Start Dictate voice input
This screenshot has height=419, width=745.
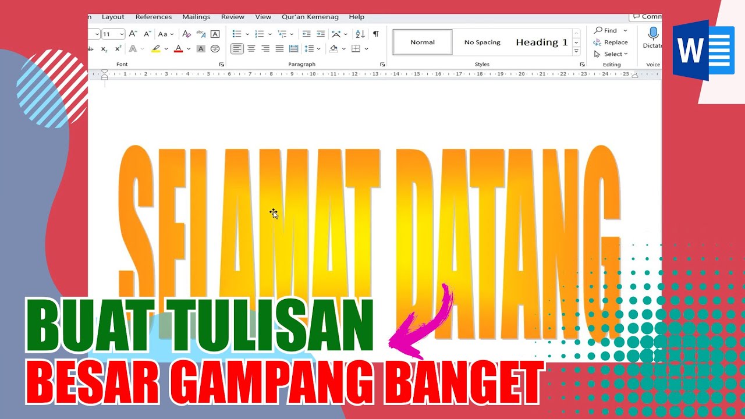click(653, 38)
